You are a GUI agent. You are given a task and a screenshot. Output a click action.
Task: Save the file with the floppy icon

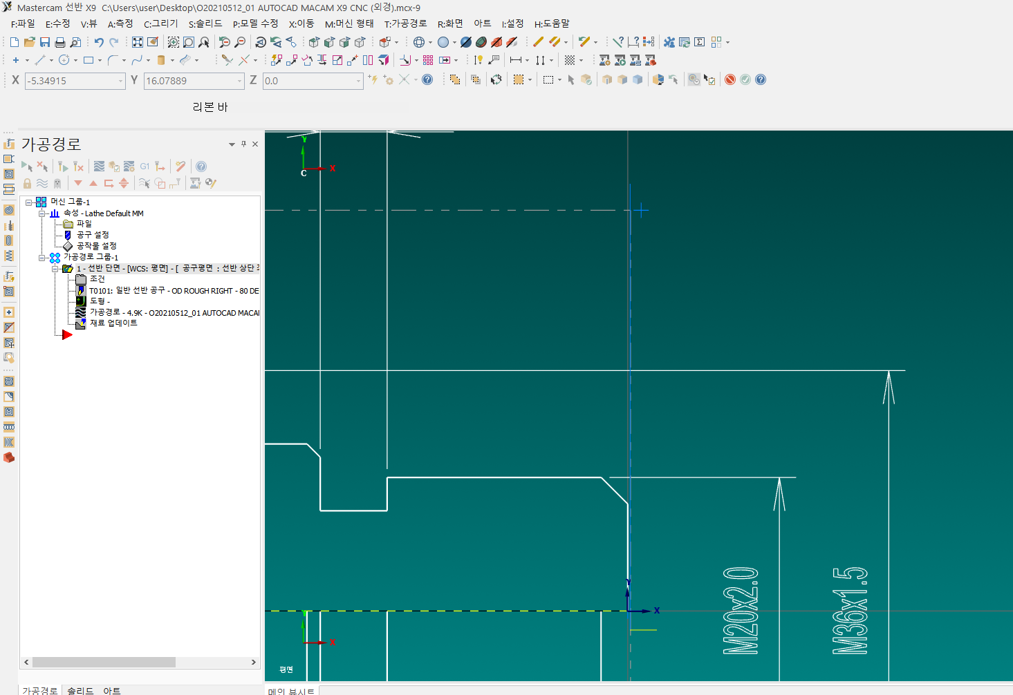45,42
